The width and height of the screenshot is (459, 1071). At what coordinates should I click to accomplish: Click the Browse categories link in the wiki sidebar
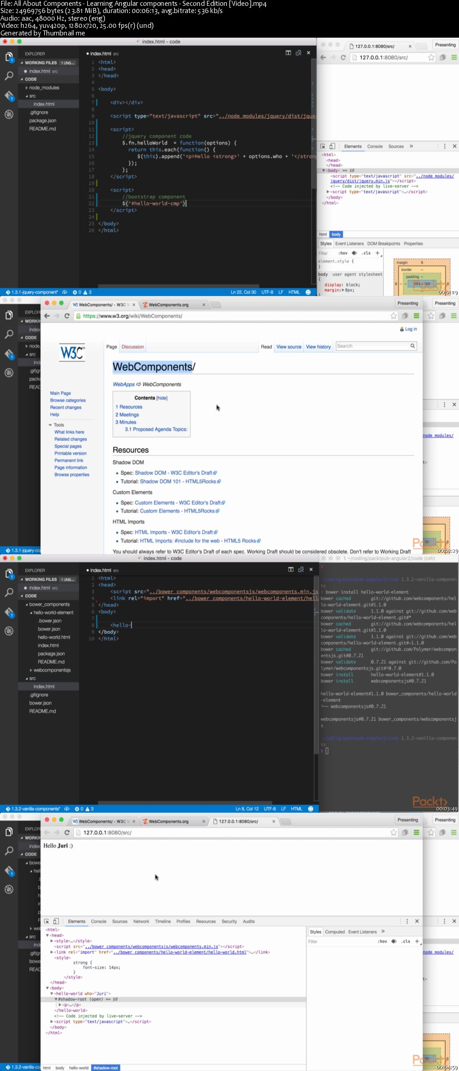pos(68,400)
